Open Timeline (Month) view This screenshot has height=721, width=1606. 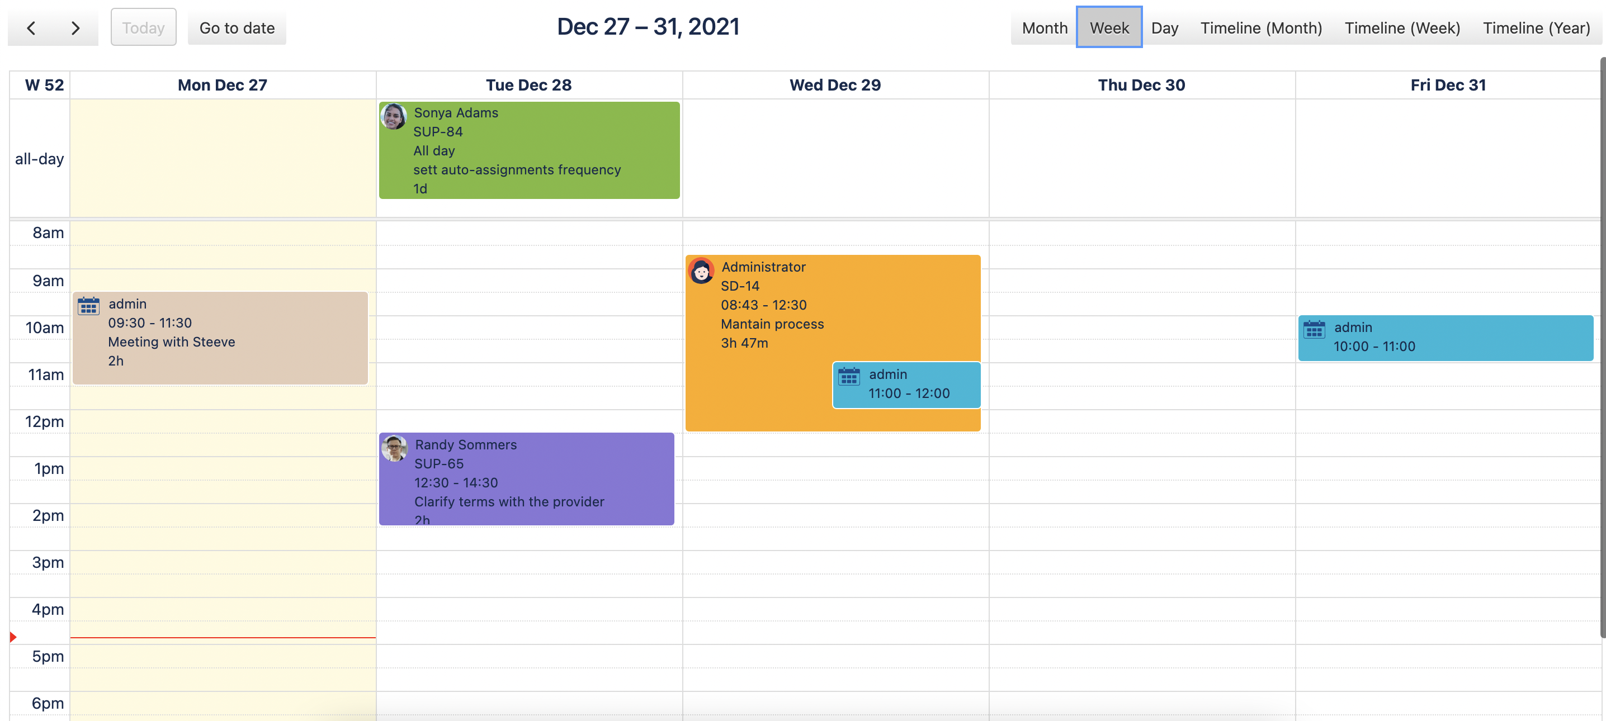click(x=1260, y=28)
